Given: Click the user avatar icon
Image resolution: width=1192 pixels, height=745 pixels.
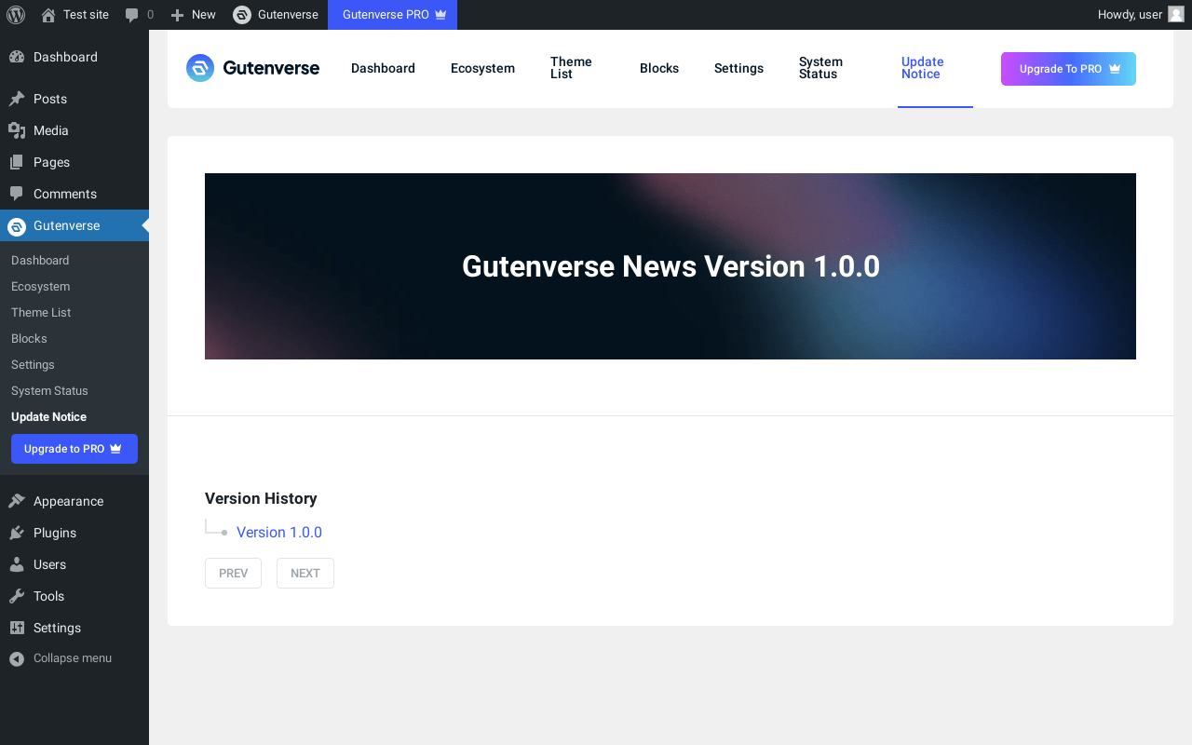Looking at the screenshot, I should pos(1176,15).
